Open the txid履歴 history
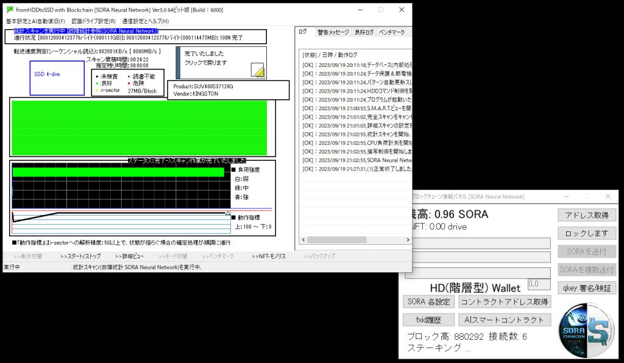Viewport: 624px width, 363px height. click(x=428, y=320)
